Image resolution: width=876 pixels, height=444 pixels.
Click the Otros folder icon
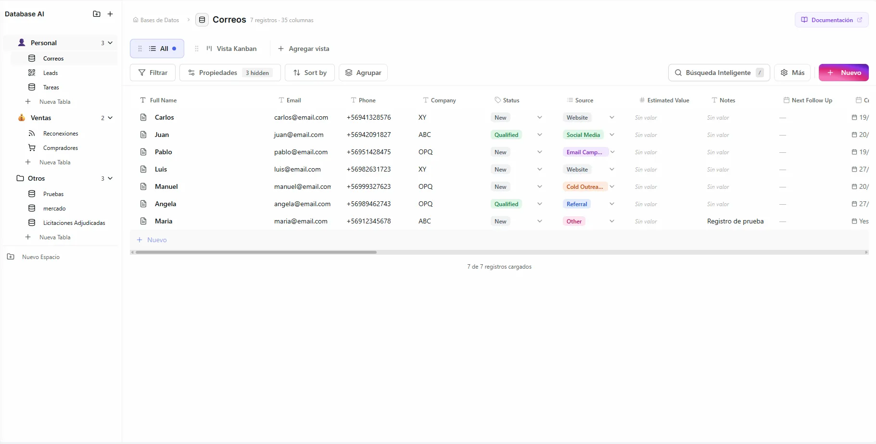click(x=20, y=178)
